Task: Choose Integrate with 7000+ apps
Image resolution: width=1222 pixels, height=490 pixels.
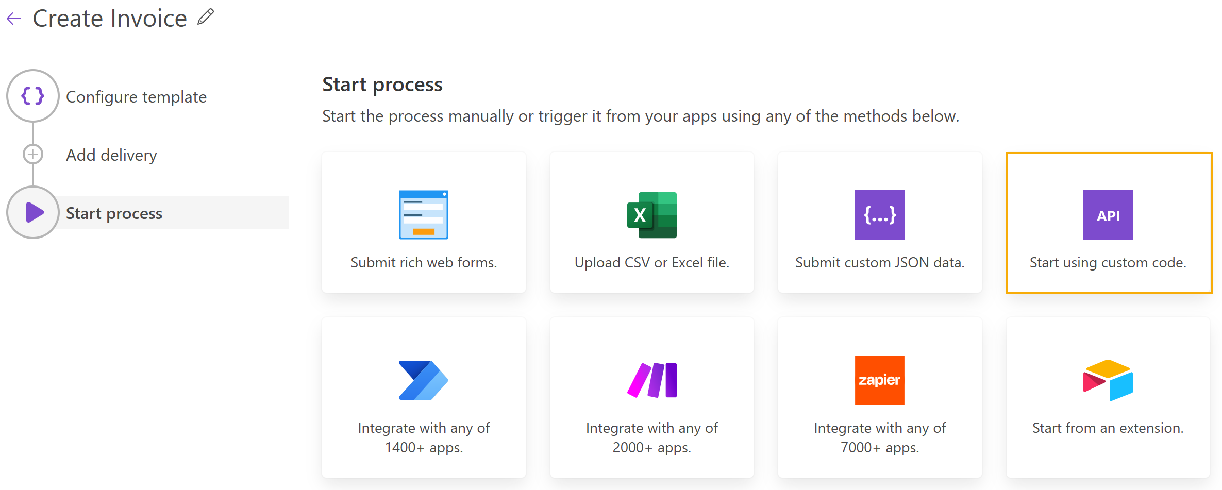Action: pyautogui.click(x=879, y=397)
